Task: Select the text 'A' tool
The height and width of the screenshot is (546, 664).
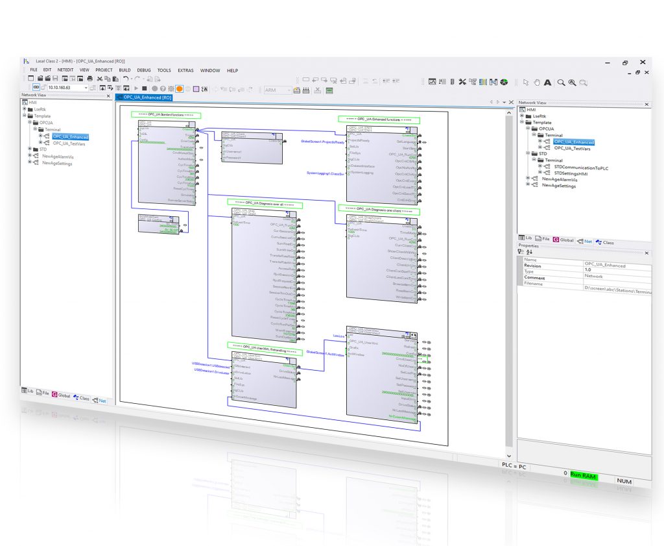Action: point(548,82)
